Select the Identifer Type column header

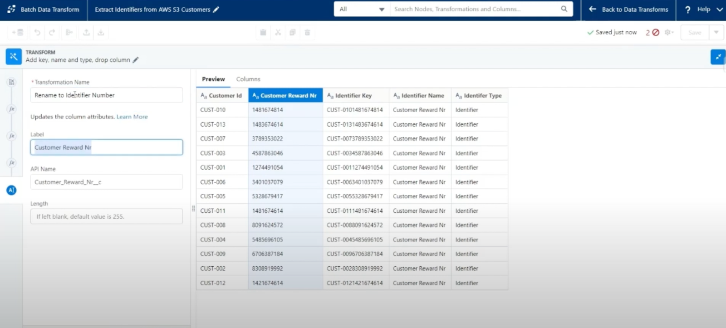click(x=480, y=96)
